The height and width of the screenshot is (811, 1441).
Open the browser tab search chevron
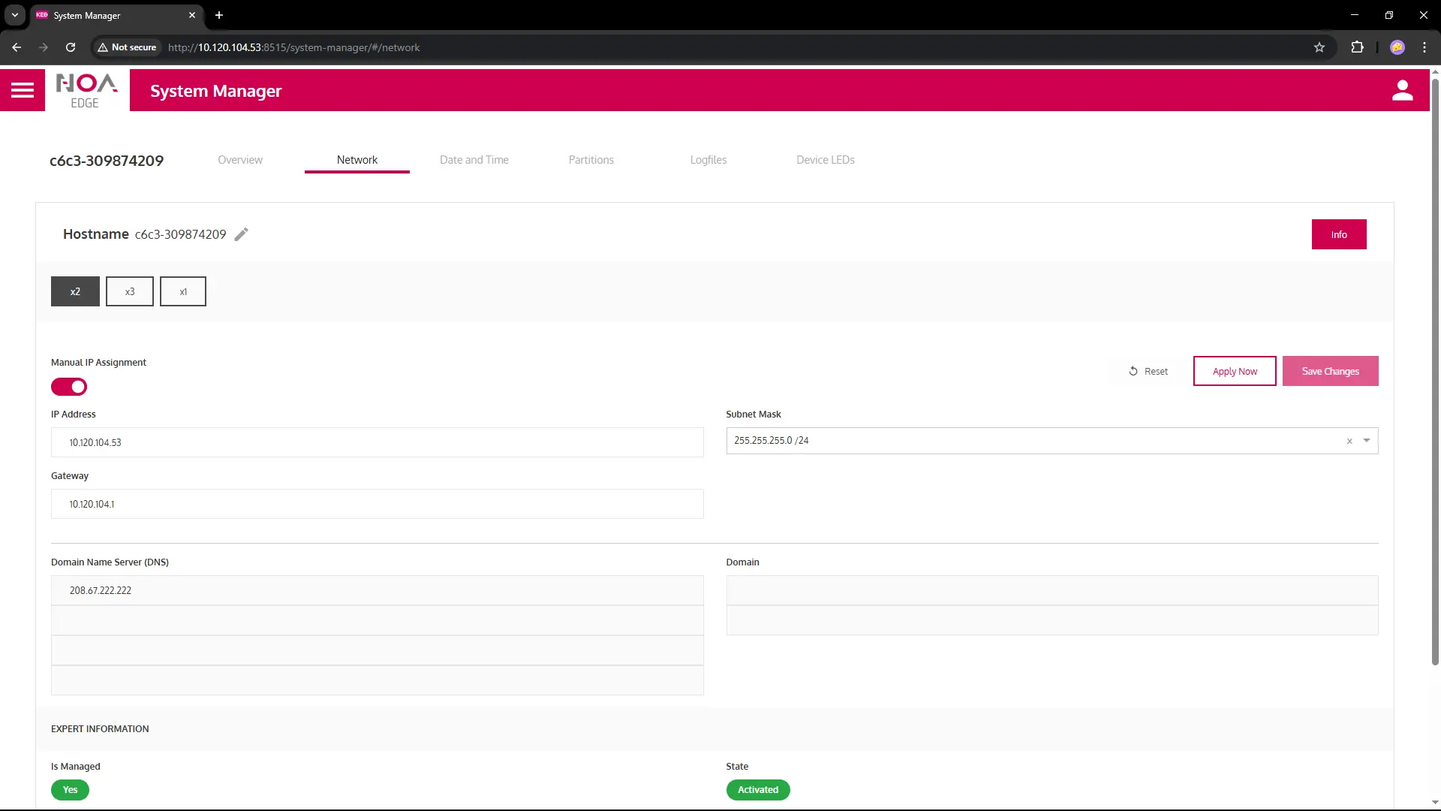(x=14, y=15)
